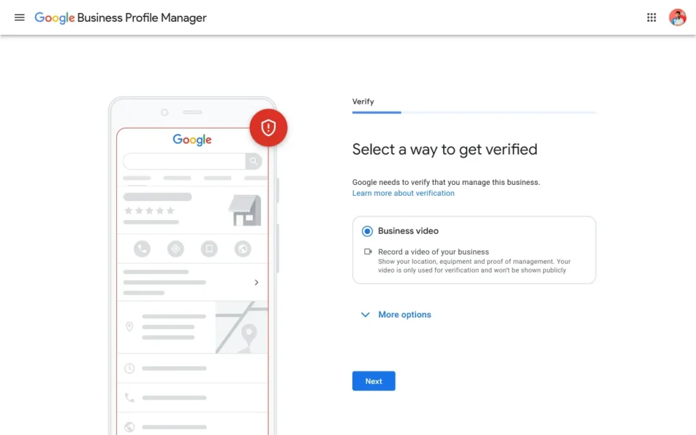Open the hamburger main menu
Viewport: 696px width, 435px height.
tap(20, 17)
